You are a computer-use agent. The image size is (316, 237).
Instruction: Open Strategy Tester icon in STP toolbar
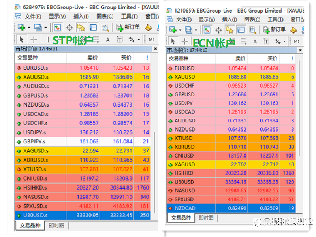[x=105, y=28]
